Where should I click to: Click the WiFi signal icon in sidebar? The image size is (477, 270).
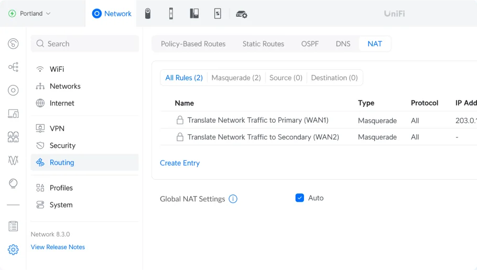click(40, 69)
